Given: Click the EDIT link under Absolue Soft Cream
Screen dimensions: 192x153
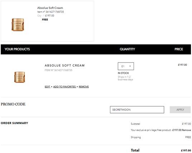Looking at the screenshot, I should [x=48, y=87].
